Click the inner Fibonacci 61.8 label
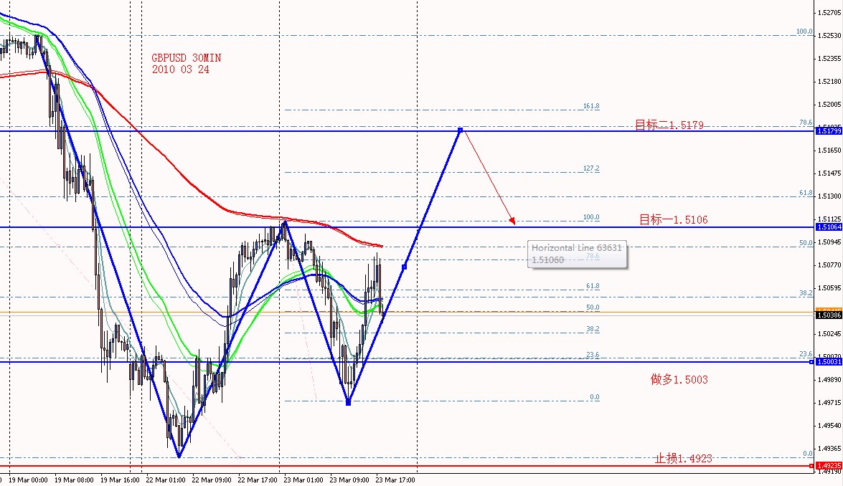Screen dimensions: 843x486 [x=593, y=286]
